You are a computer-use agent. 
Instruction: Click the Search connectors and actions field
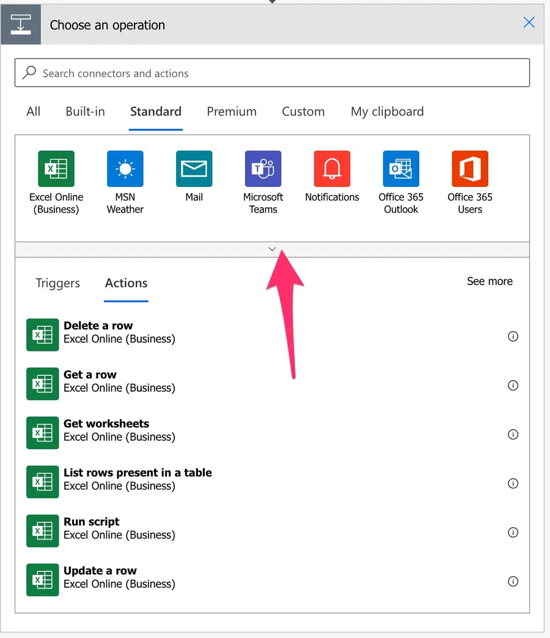tap(272, 73)
